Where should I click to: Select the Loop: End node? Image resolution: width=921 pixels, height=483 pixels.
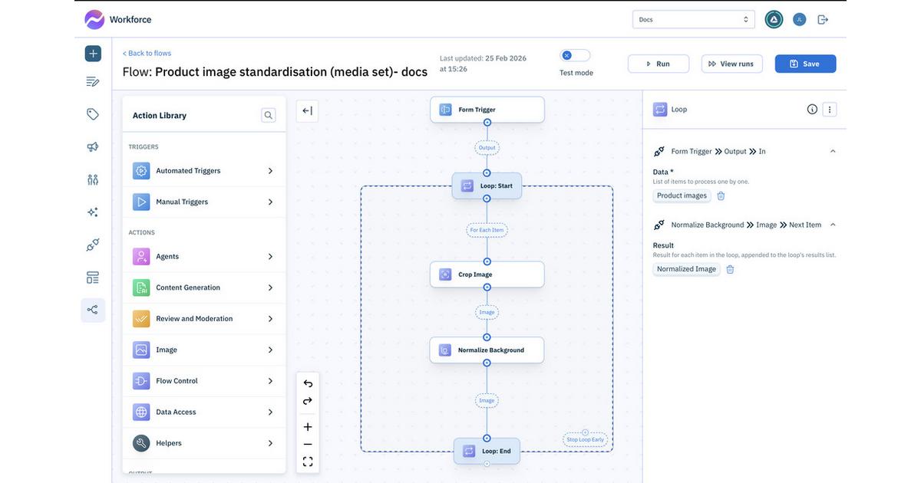pyautogui.click(x=487, y=451)
